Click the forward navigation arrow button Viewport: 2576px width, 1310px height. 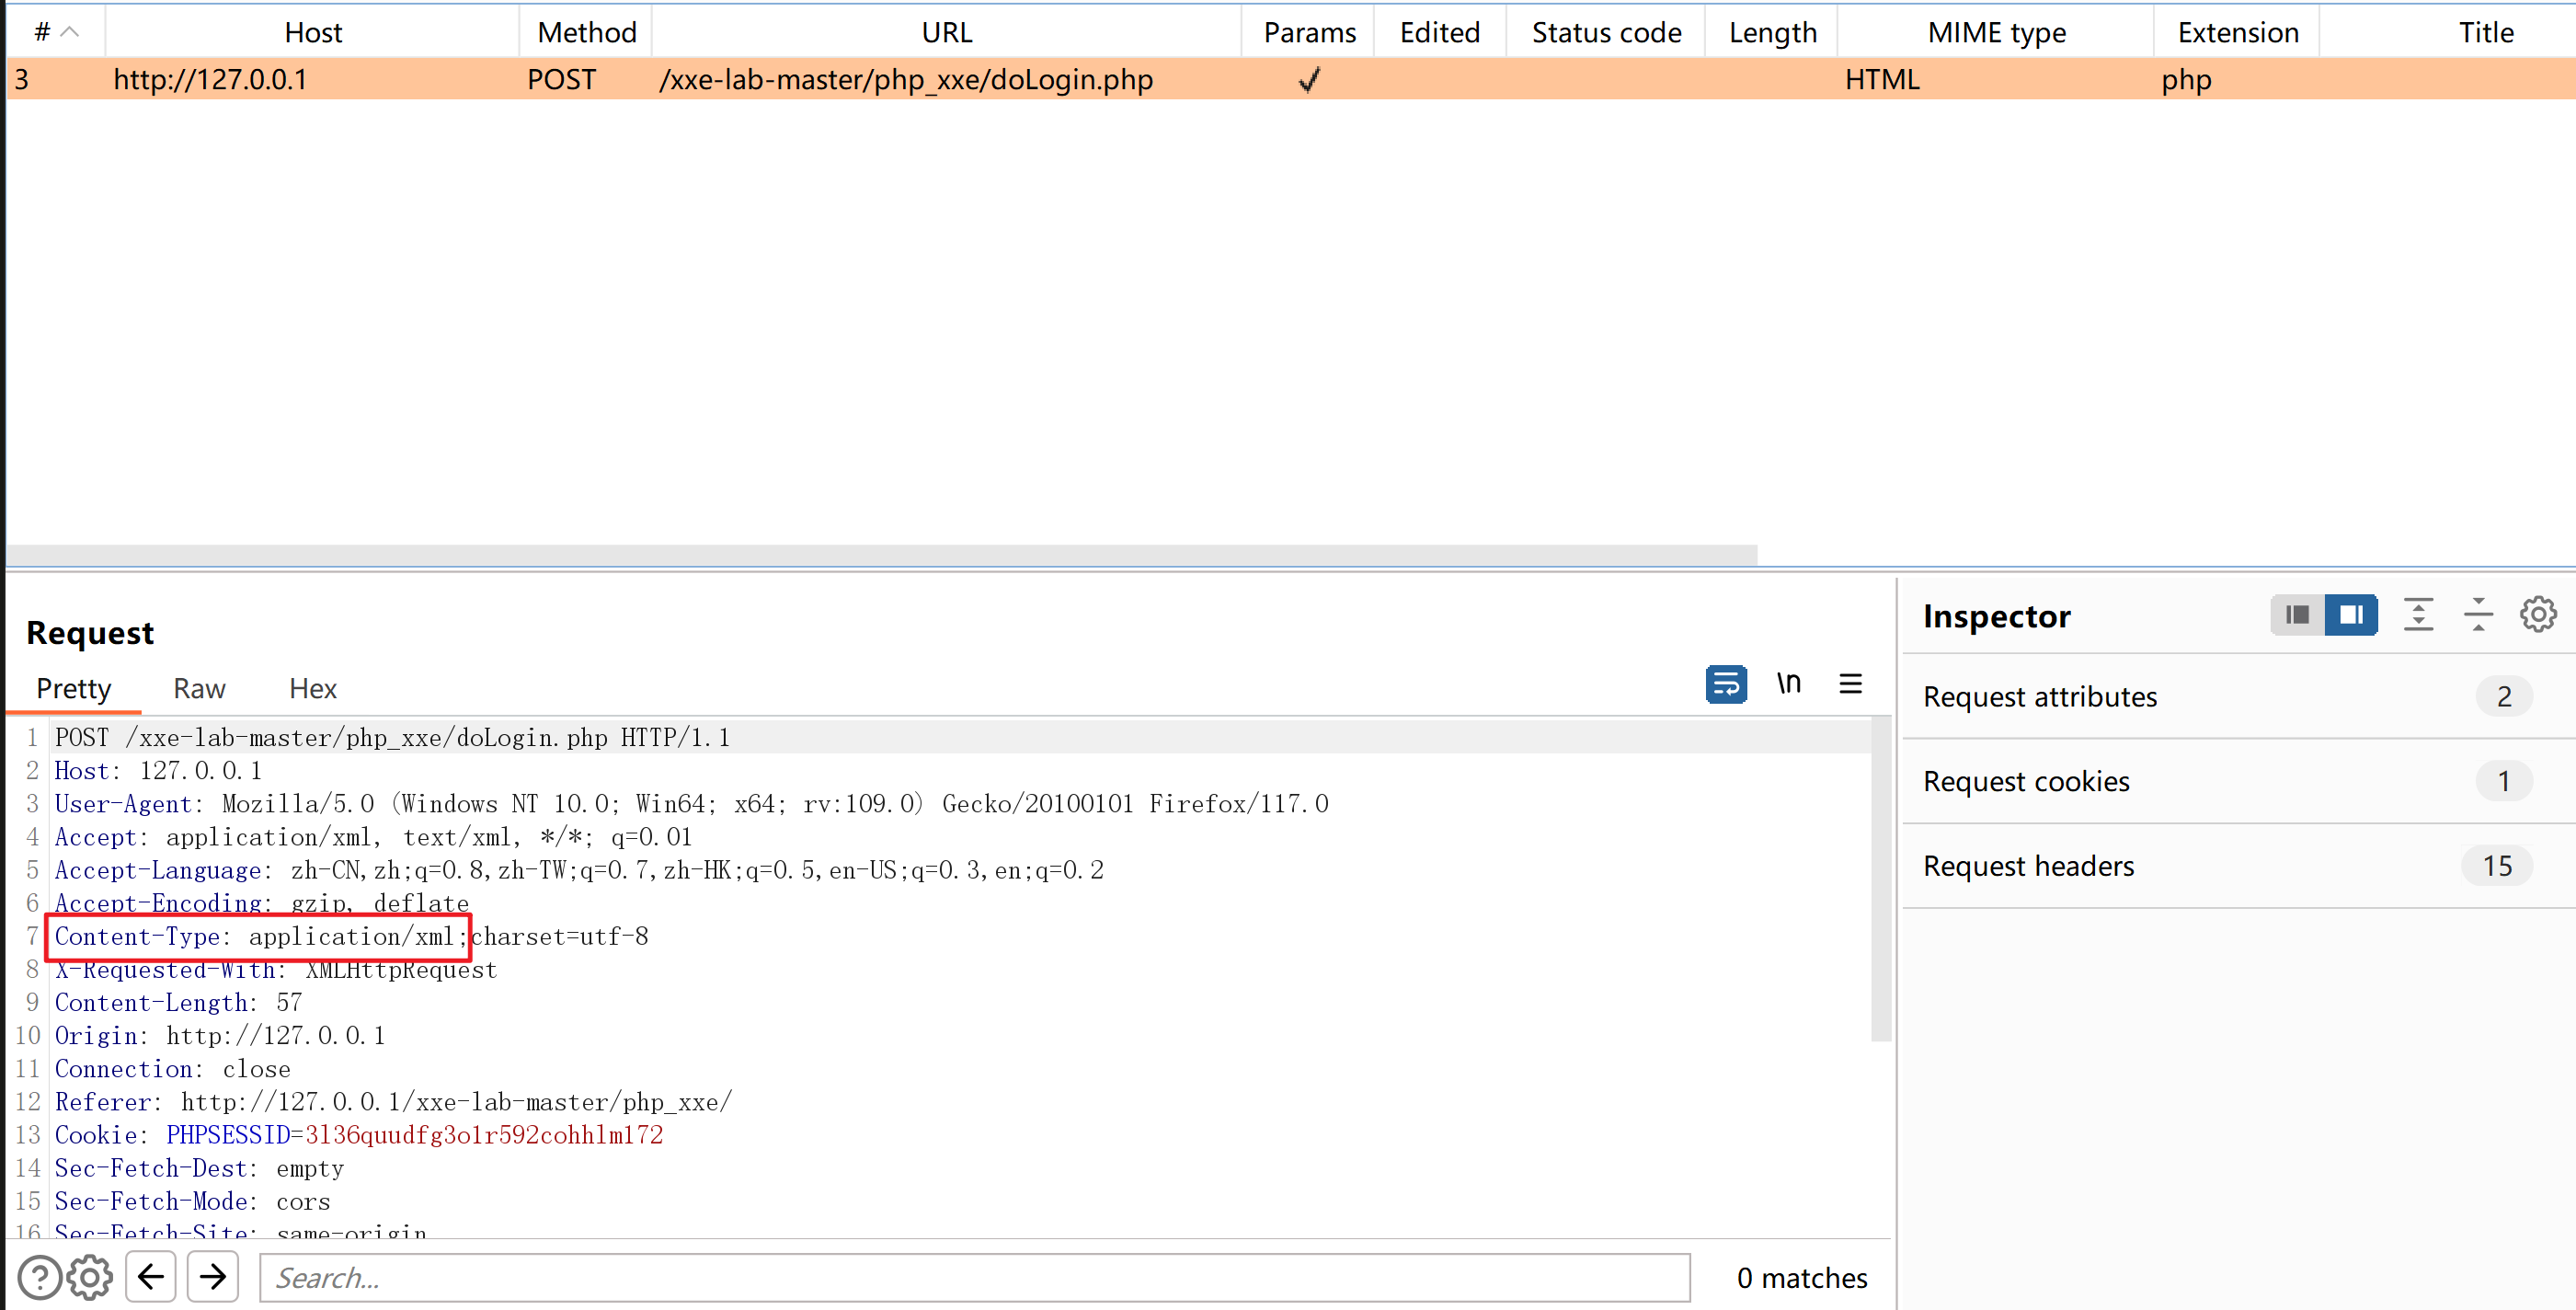tap(213, 1277)
